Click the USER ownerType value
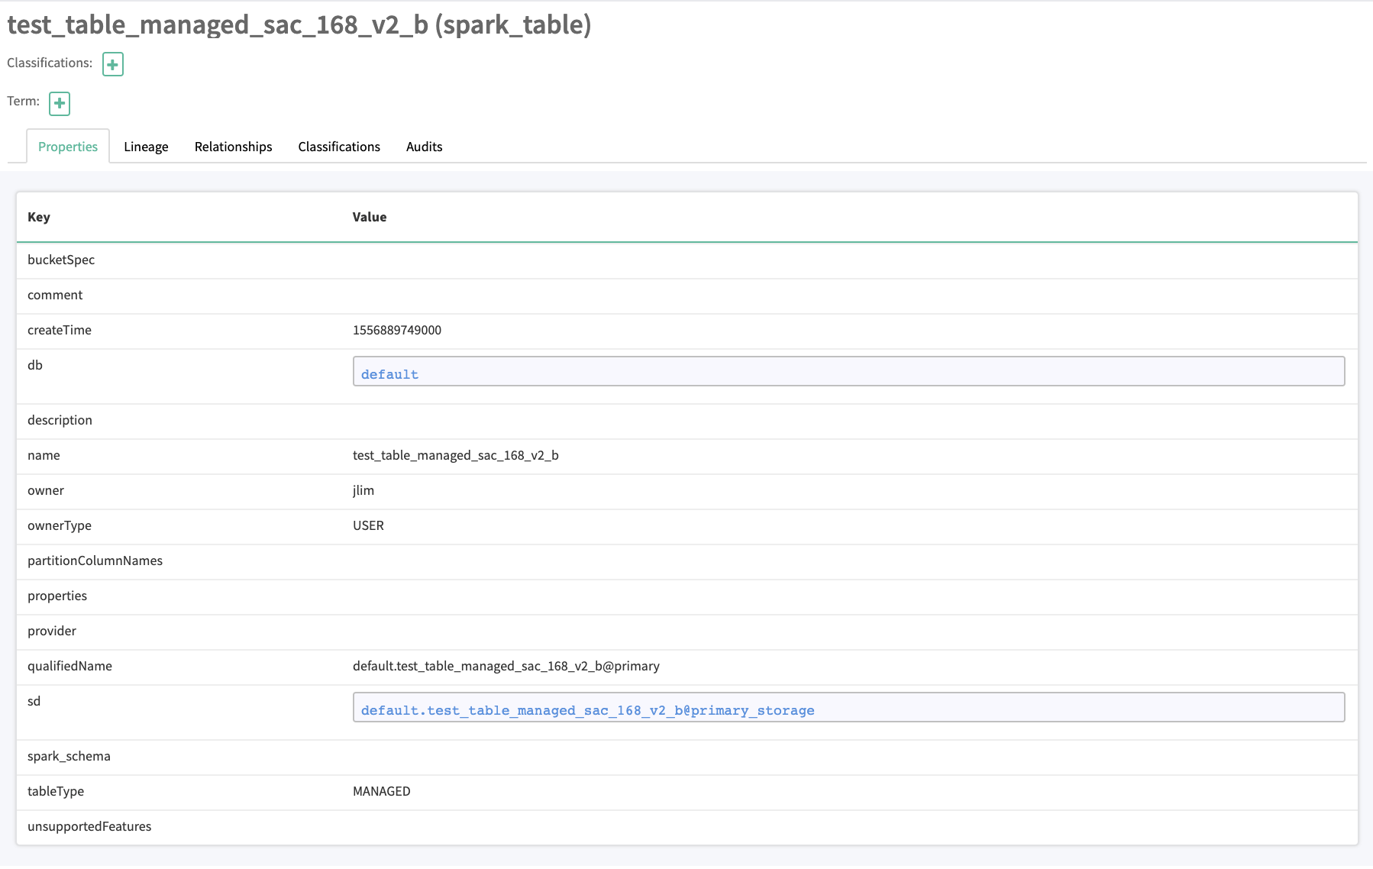Viewport: 1373px width, 869px height. point(368,525)
